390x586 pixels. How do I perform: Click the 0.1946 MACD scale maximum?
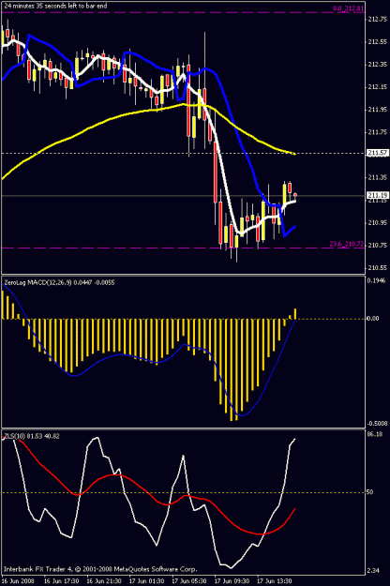(377, 280)
